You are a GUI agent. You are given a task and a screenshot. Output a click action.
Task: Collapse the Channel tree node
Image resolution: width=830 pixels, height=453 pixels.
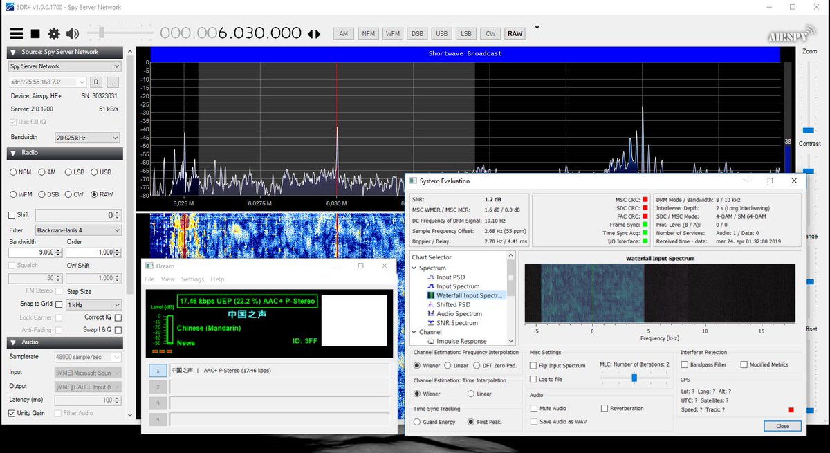414,332
